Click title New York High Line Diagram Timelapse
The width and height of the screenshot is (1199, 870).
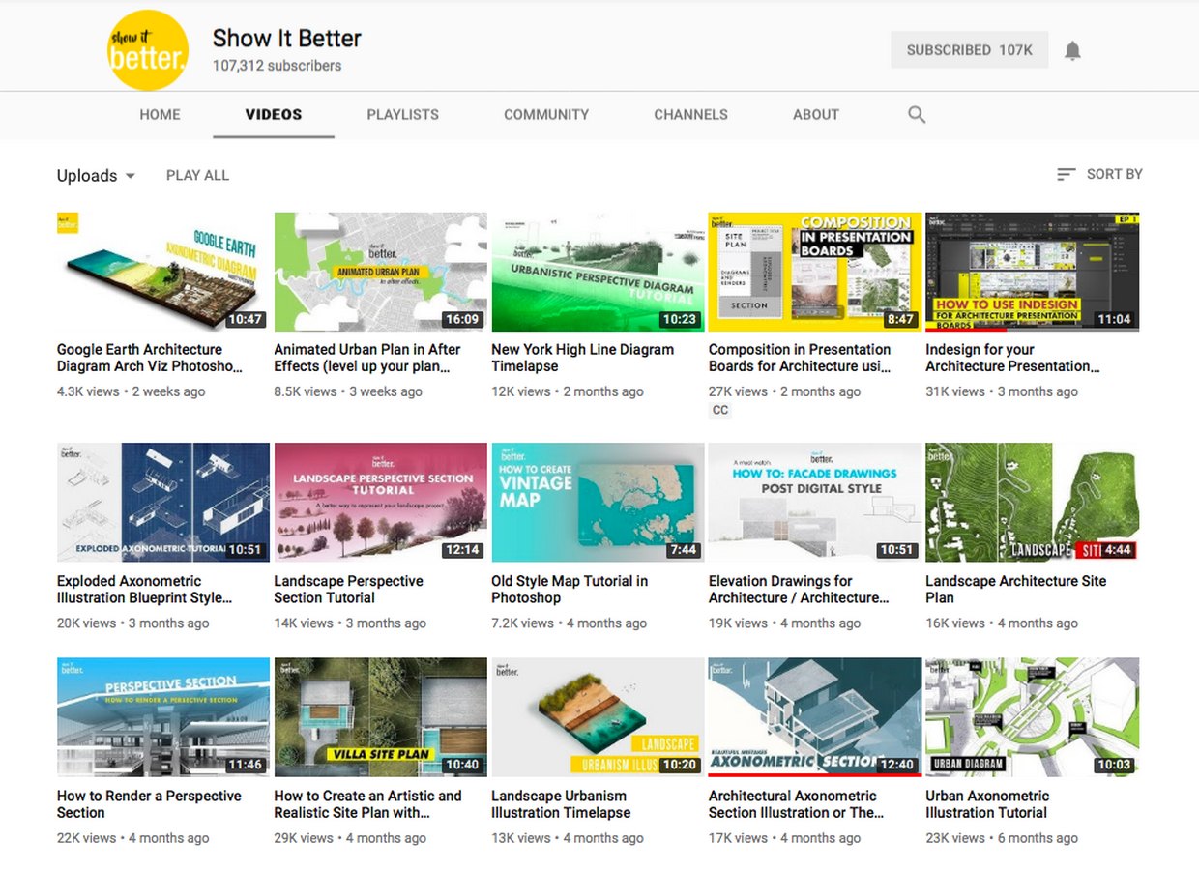pos(582,358)
